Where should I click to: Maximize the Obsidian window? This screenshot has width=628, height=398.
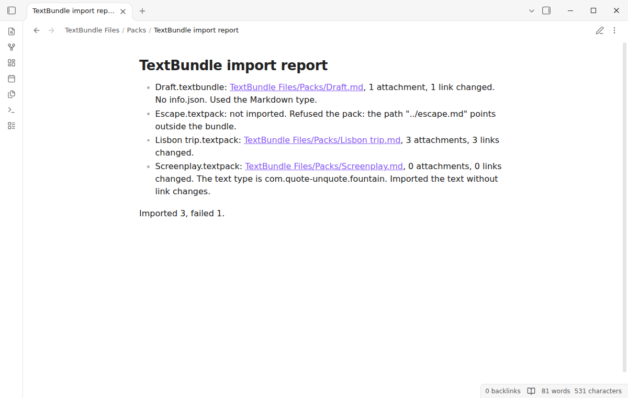(593, 10)
